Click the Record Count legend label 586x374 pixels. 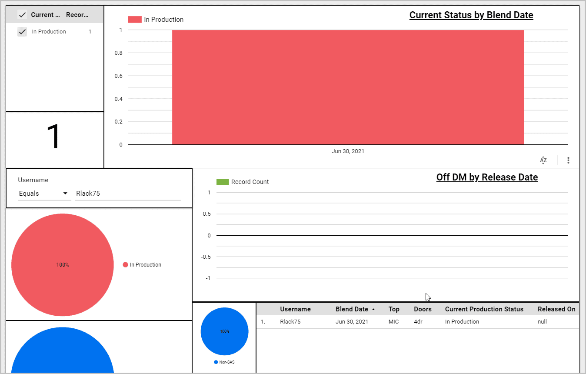(250, 182)
